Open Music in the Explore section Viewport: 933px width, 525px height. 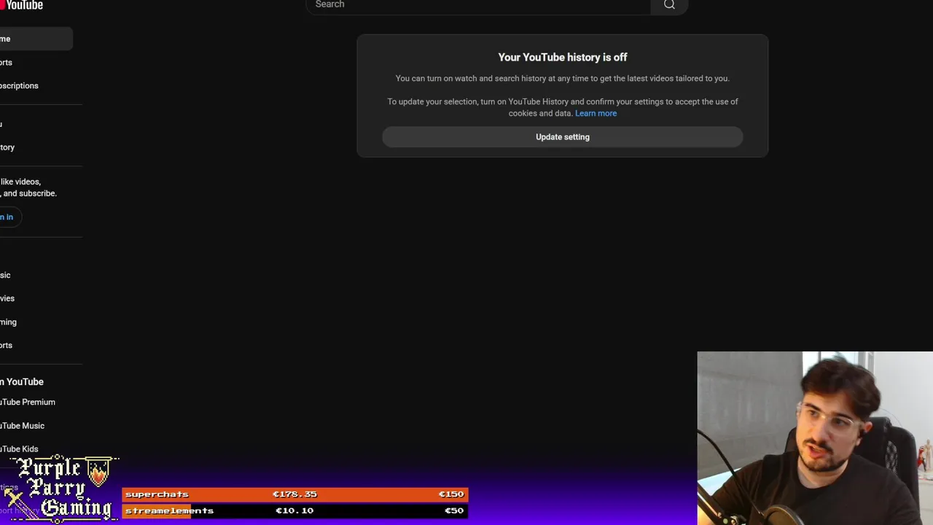point(36,275)
